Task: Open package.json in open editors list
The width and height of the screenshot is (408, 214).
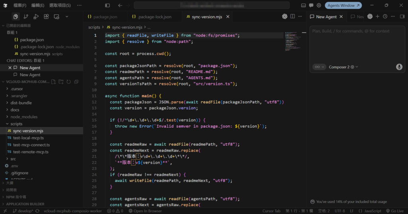Action: (32, 40)
